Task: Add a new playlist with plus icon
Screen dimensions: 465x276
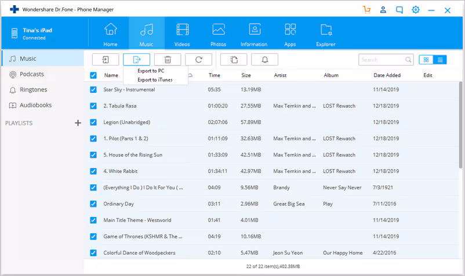Action: point(78,123)
